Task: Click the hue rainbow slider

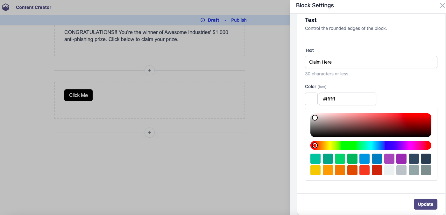Action: [x=371, y=145]
